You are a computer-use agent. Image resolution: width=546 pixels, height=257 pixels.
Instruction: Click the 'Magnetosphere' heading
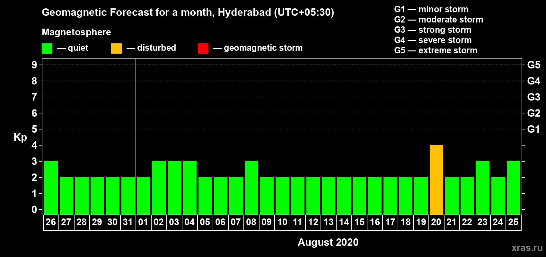pyautogui.click(x=76, y=32)
